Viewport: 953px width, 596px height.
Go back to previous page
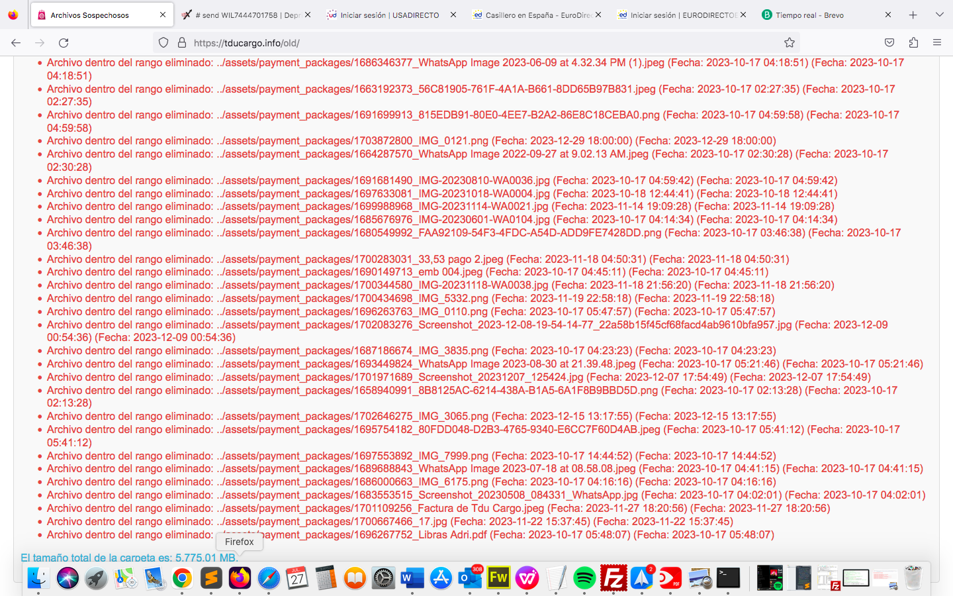point(16,43)
